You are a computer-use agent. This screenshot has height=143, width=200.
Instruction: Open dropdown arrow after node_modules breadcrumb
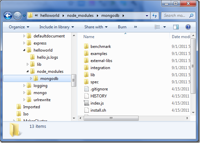97,16
